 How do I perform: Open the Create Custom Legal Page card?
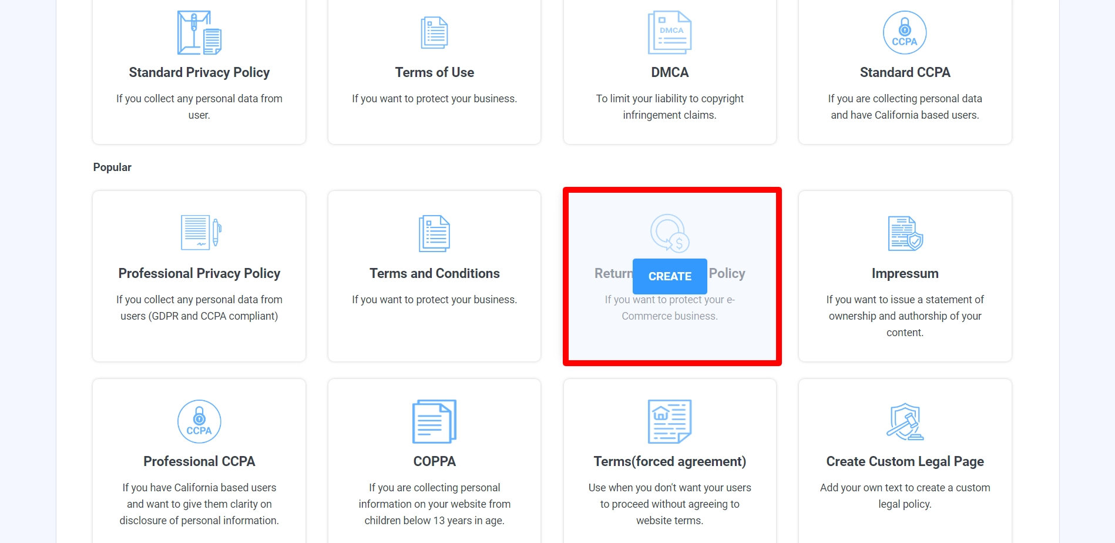tap(905, 461)
